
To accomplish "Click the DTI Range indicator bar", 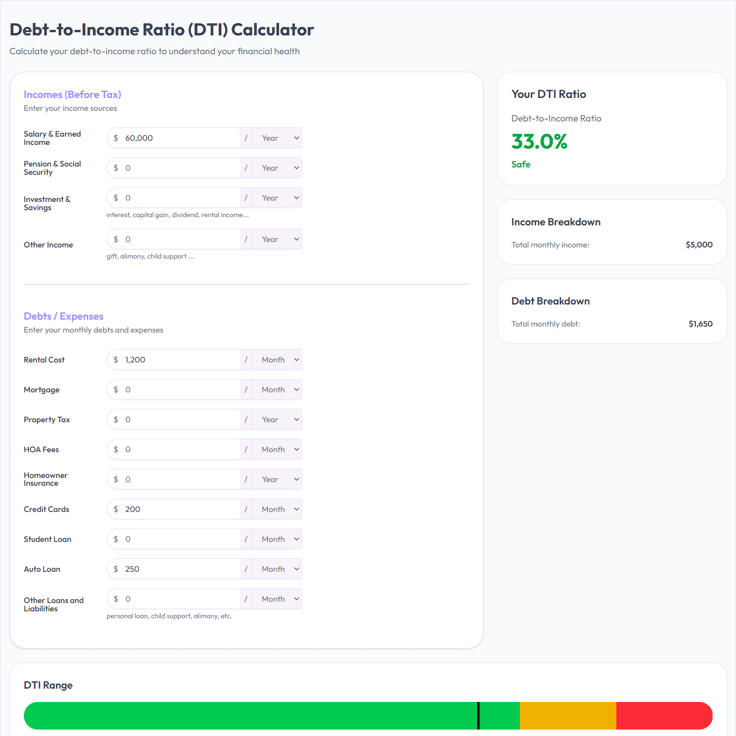I will point(368,716).
